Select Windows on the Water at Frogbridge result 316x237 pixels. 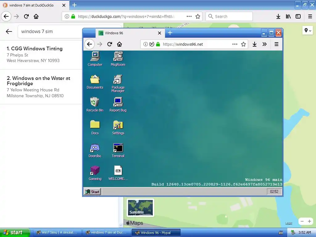tap(41, 87)
